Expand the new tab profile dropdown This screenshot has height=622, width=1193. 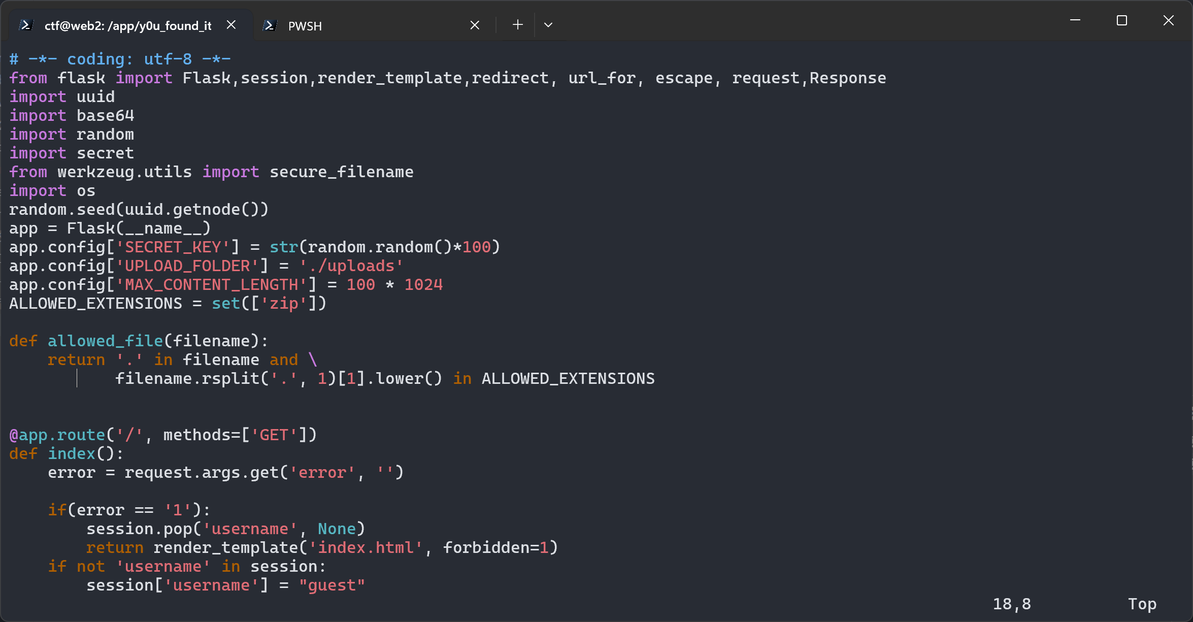pyautogui.click(x=548, y=24)
